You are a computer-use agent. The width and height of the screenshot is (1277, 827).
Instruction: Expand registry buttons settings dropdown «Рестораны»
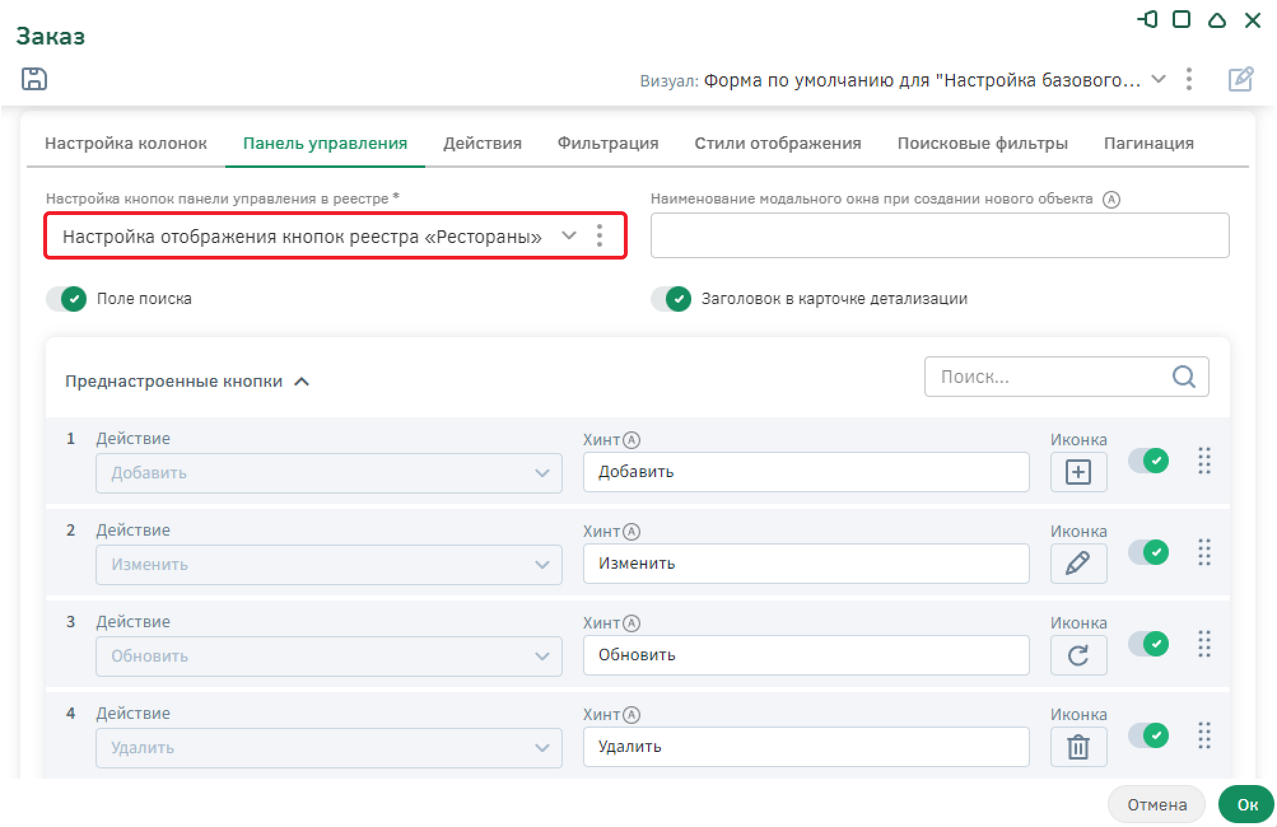pos(568,236)
